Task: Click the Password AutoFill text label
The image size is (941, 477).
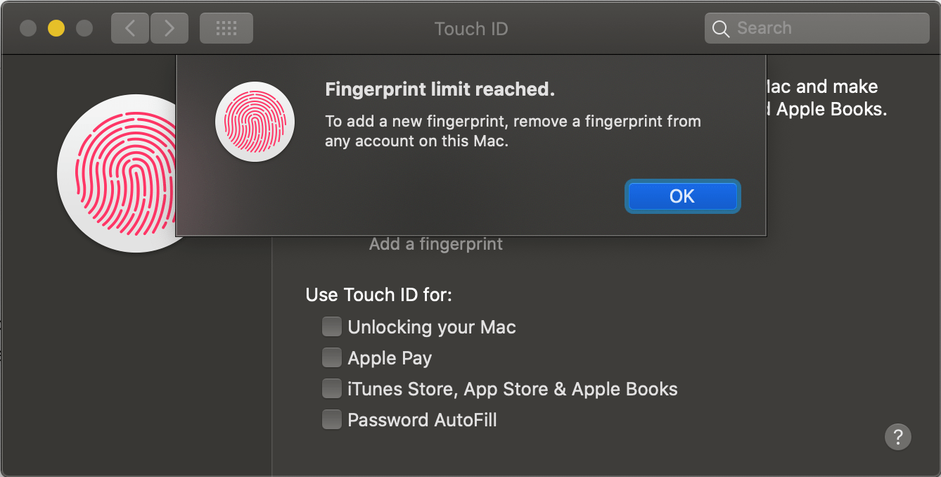Action: coord(423,419)
